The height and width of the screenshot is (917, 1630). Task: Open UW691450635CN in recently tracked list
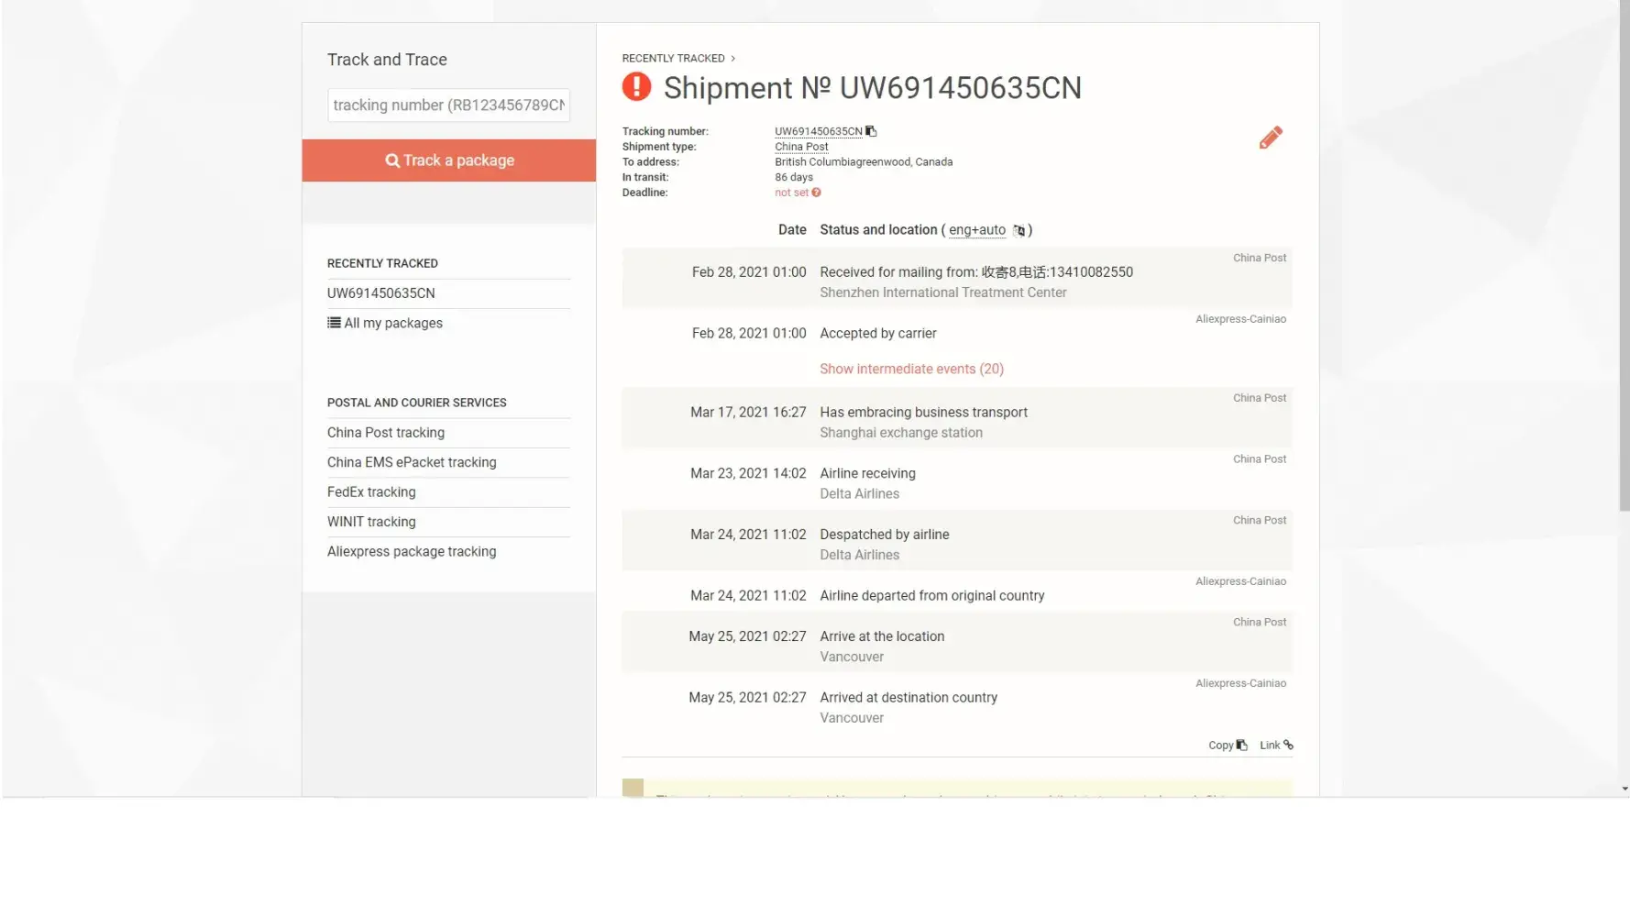(x=380, y=293)
